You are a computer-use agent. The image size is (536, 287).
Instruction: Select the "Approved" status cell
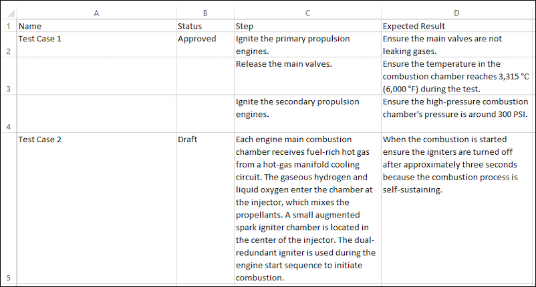(205, 44)
